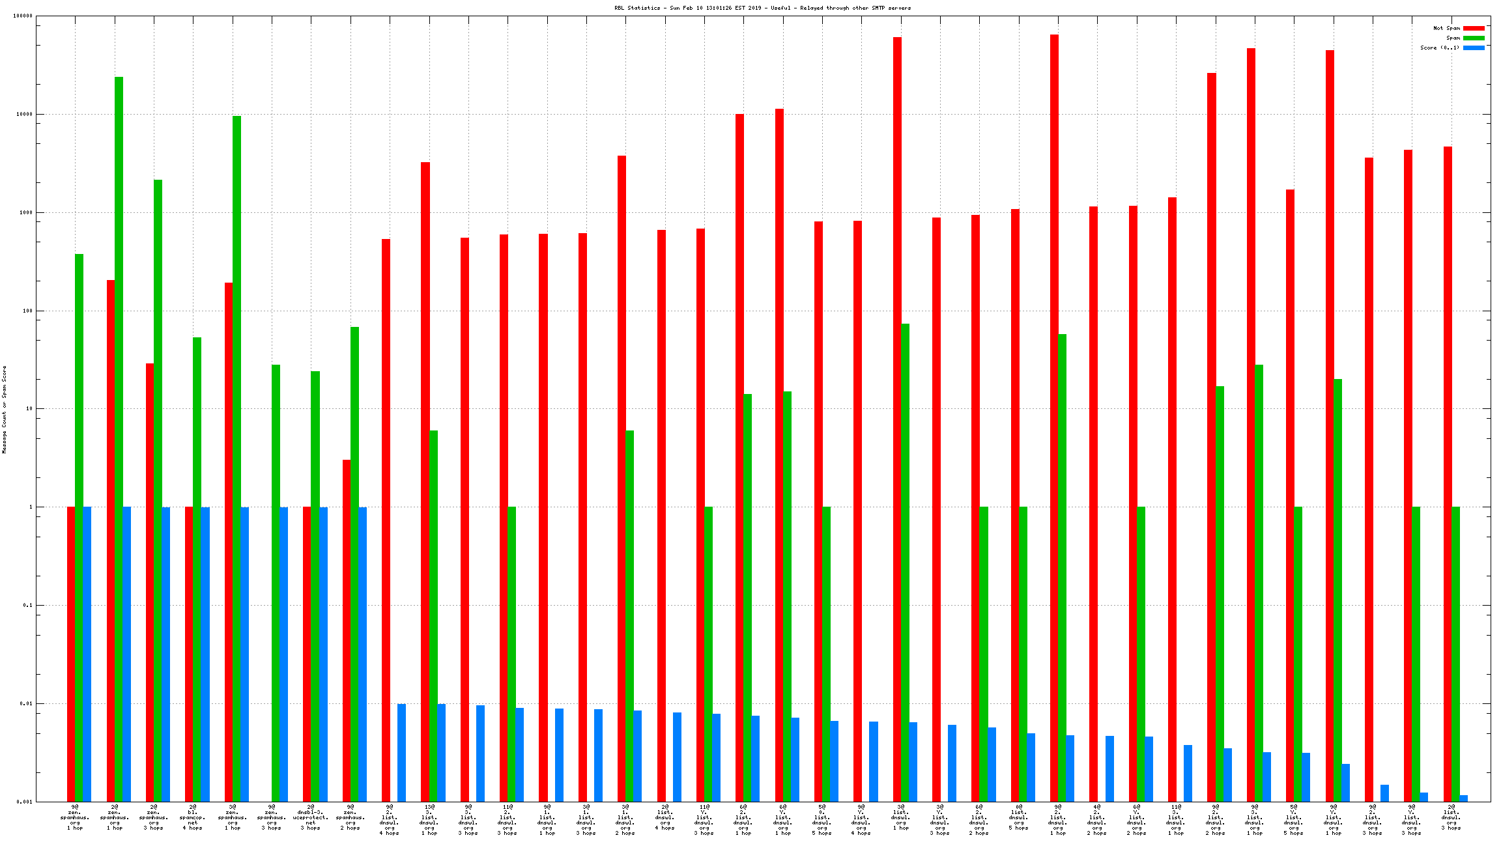Click the dnsbl-3.uceprotect.net 3 hops axis label

311,817
